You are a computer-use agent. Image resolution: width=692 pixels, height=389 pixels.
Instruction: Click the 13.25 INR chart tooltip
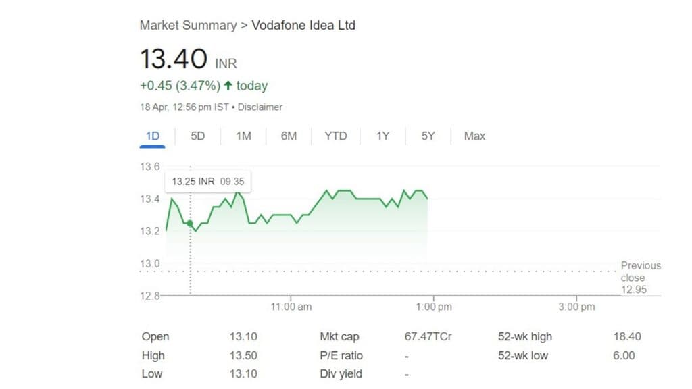(x=207, y=181)
